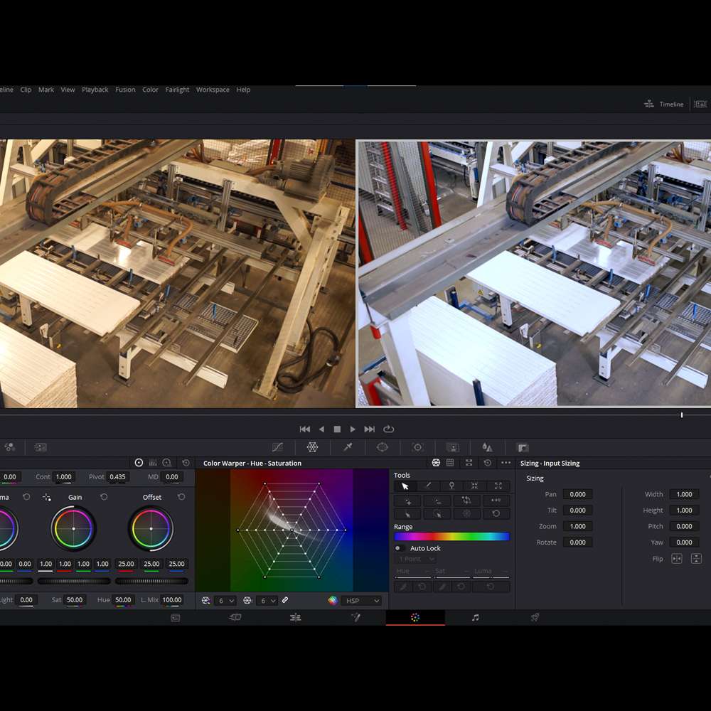
Task: Open the Key palette icon
Action: pos(523,447)
